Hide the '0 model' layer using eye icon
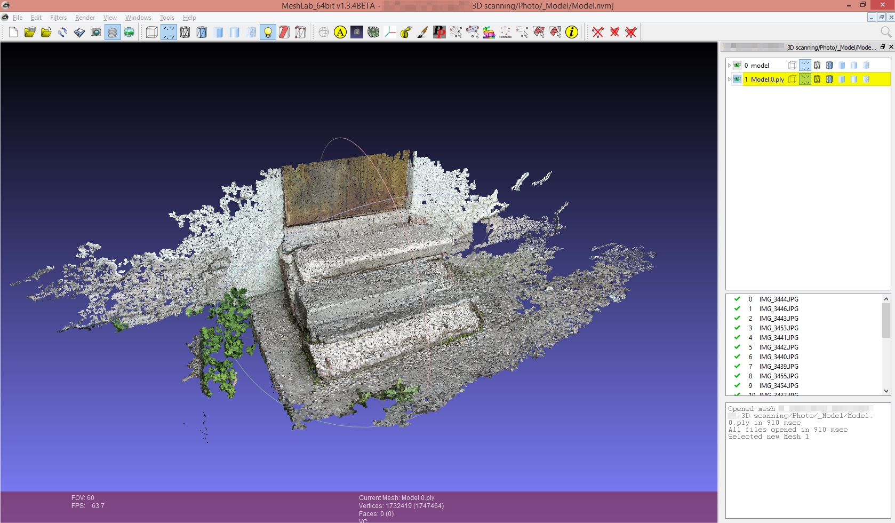 (737, 66)
